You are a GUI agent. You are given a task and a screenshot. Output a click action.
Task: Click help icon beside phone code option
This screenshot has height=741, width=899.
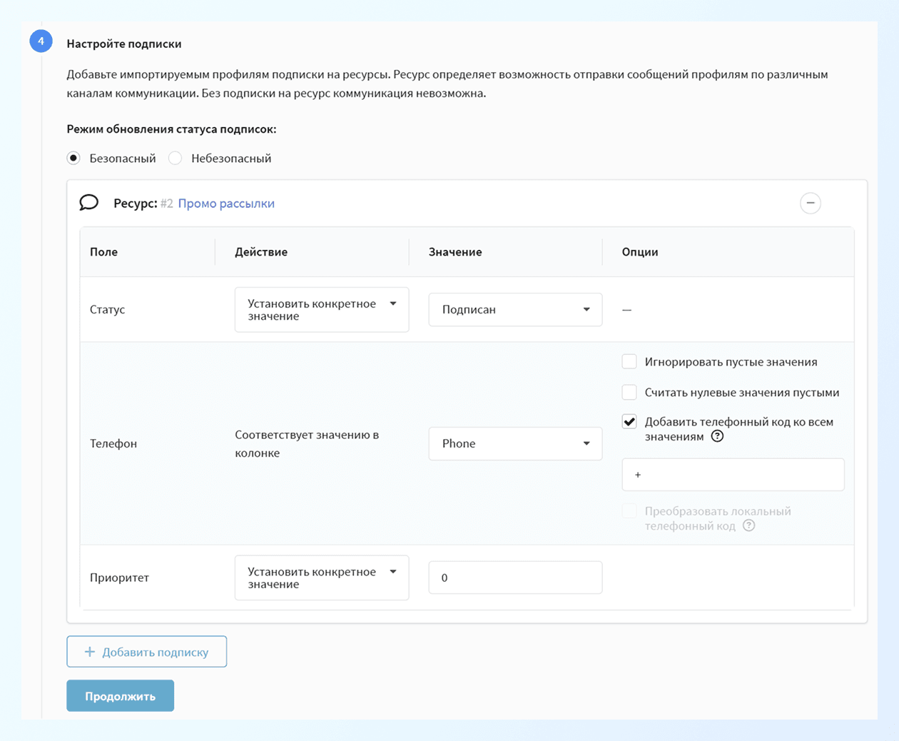coord(718,436)
